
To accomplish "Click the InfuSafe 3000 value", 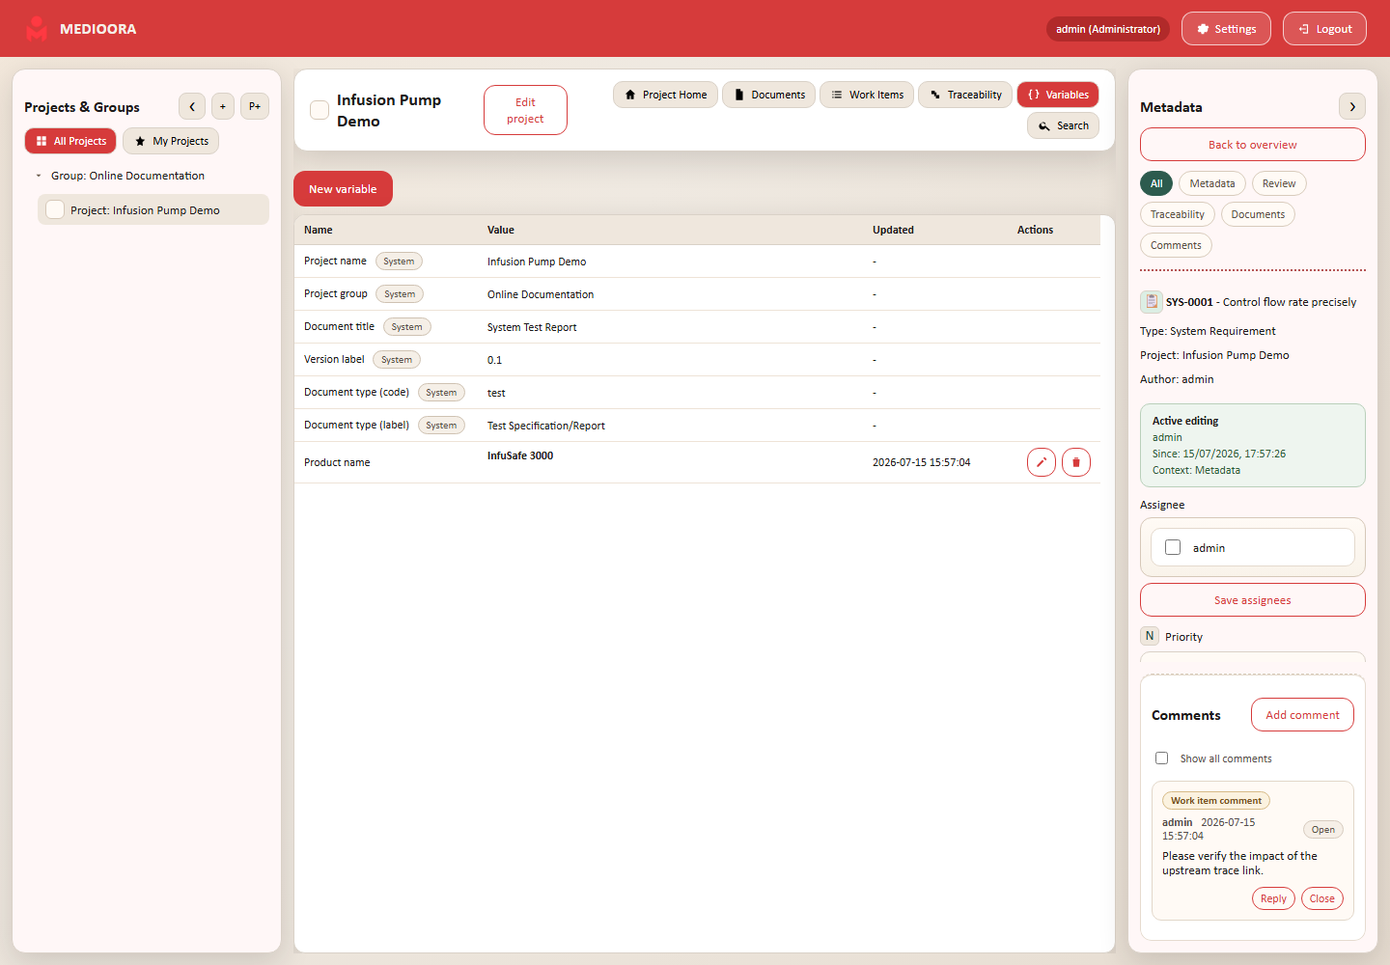I will 520,455.
